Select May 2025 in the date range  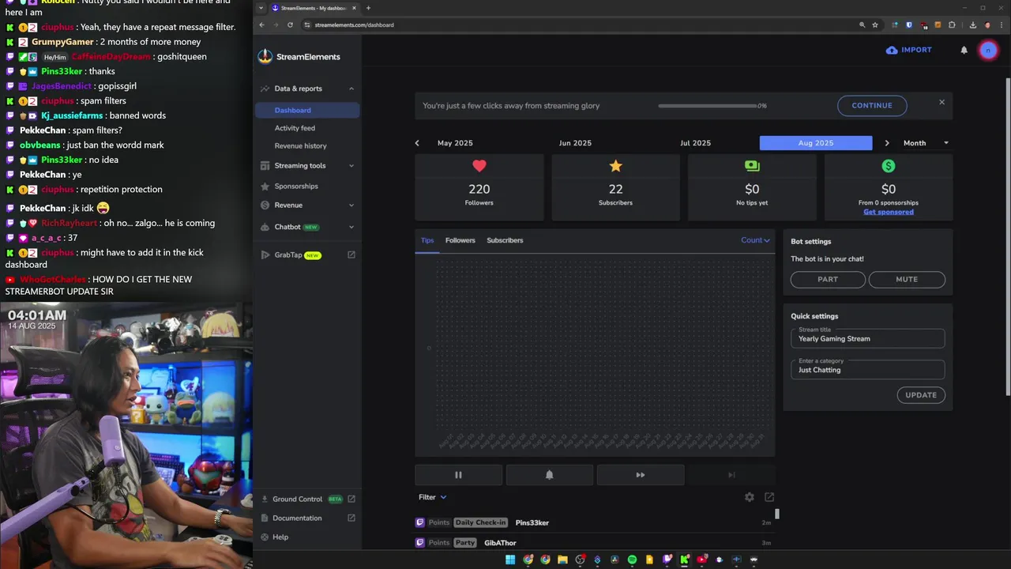coord(455,143)
